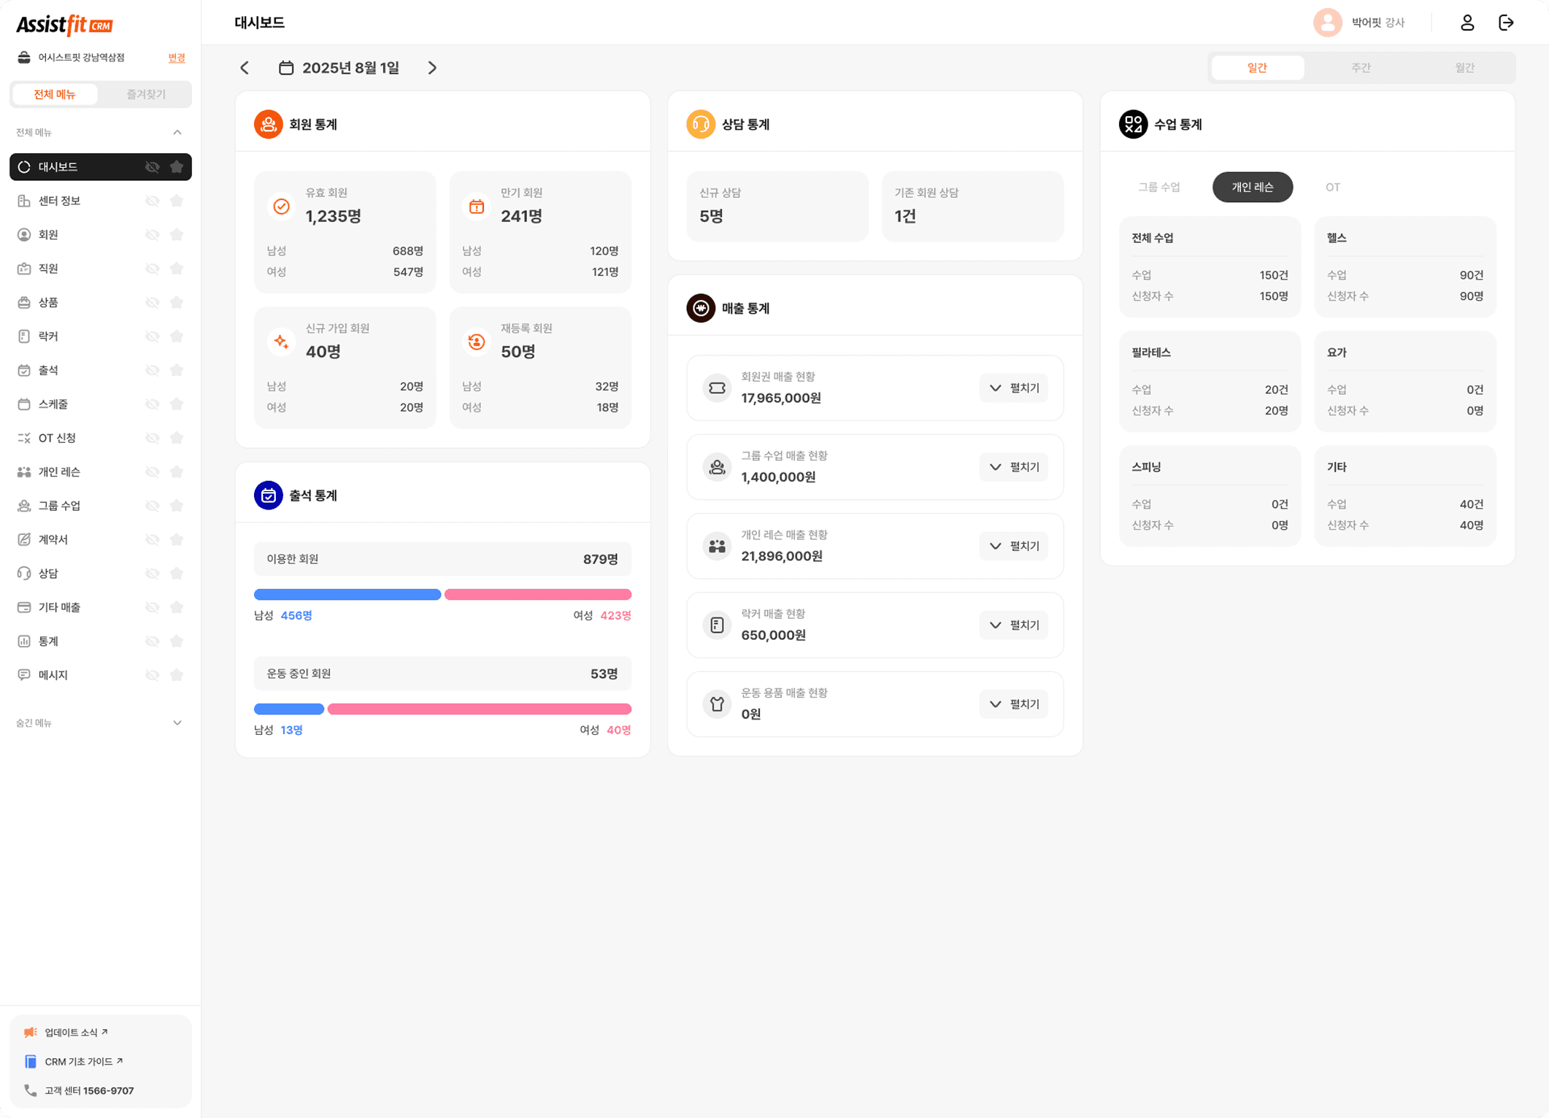
Task: Switch to the 주간 tab
Action: click(x=1361, y=67)
